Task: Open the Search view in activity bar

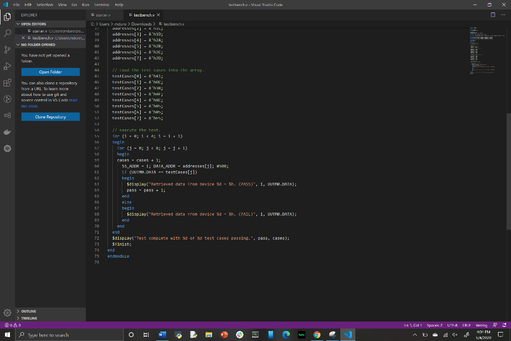Action: point(7,33)
